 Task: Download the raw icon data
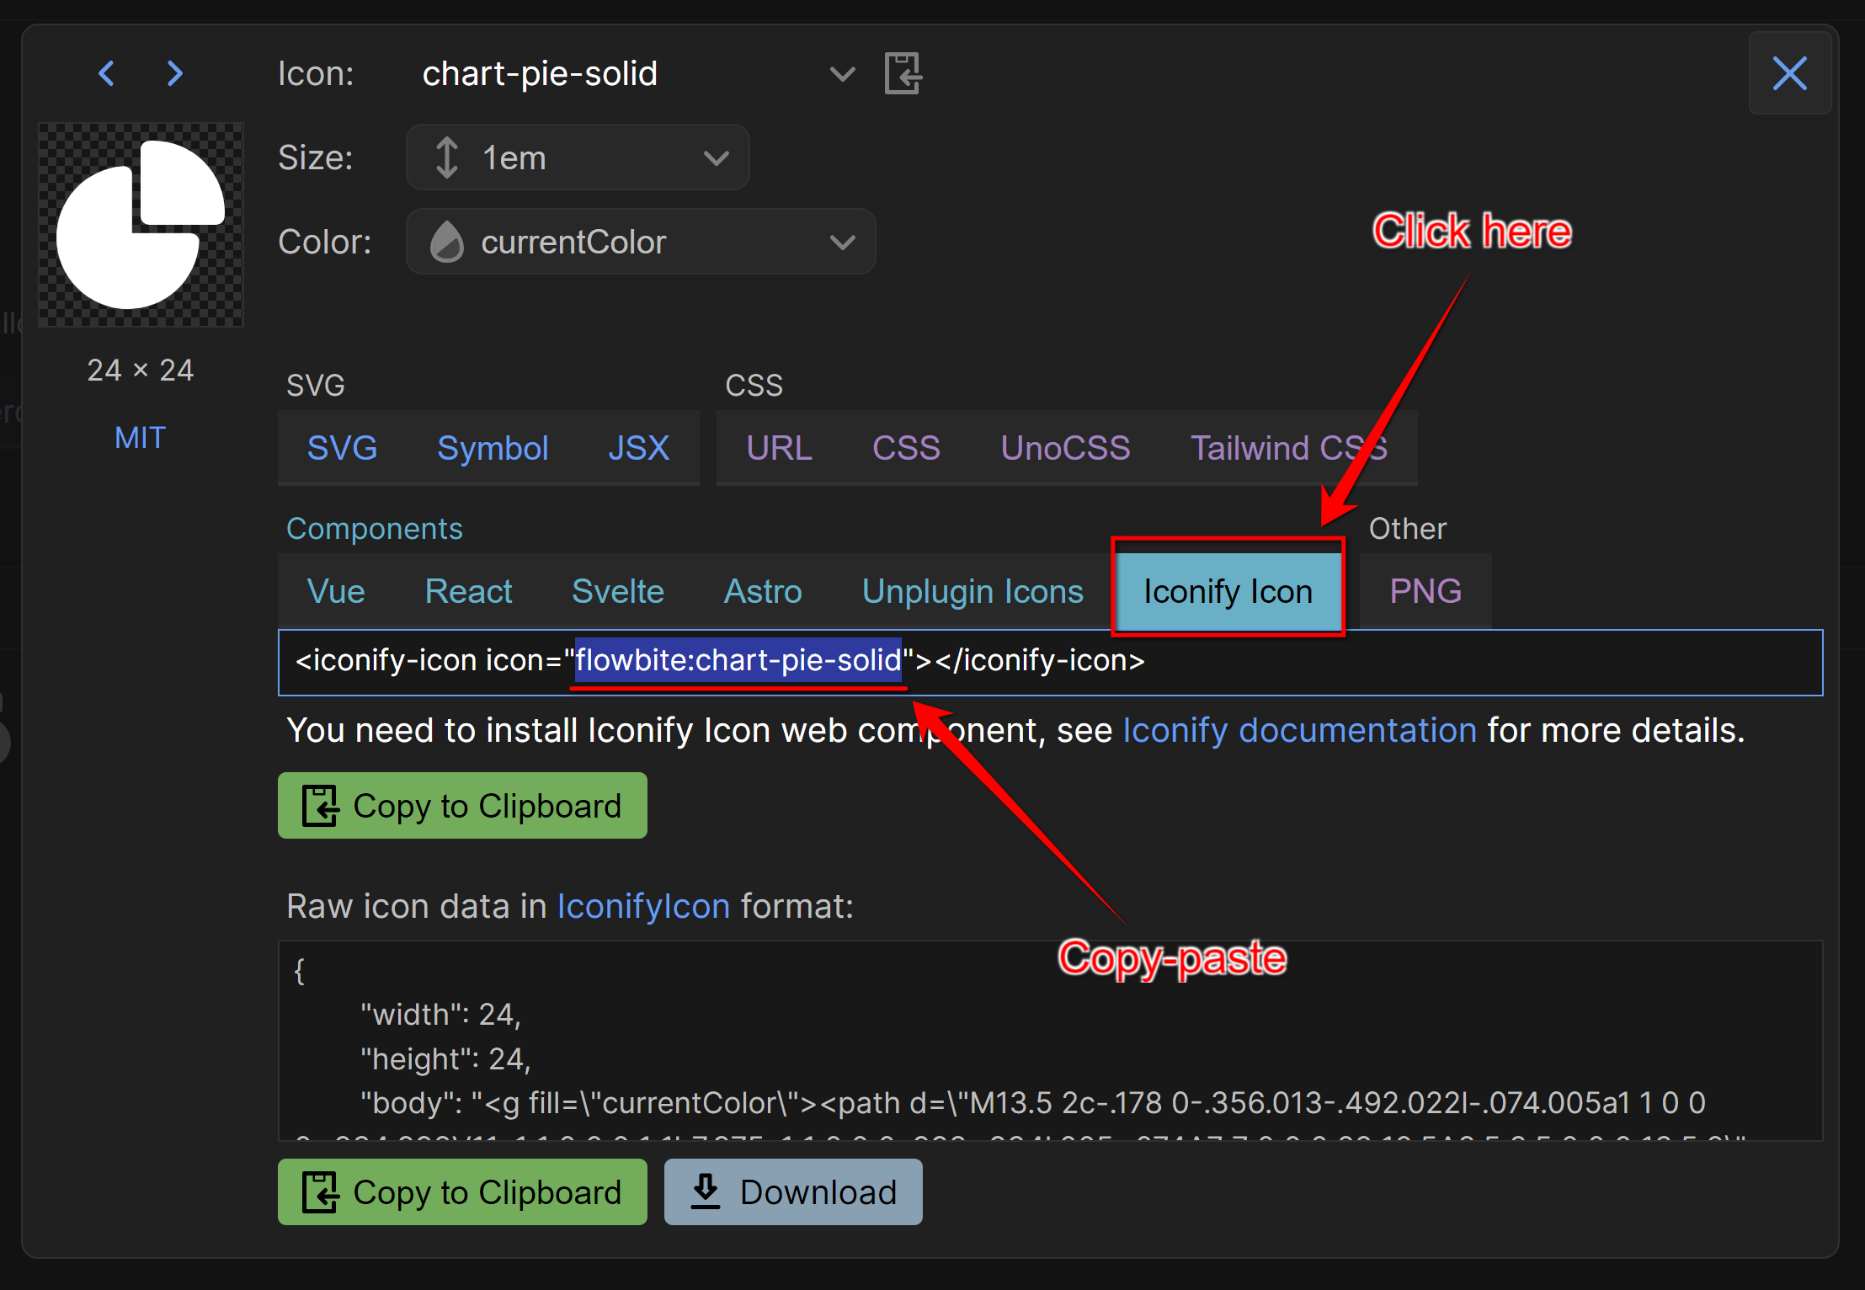pyautogui.click(x=793, y=1192)
